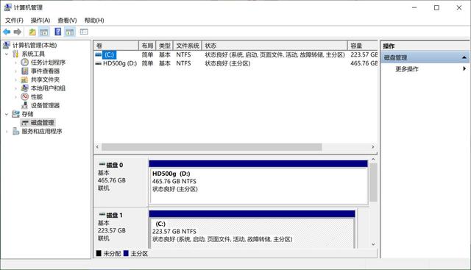The image size is (471, 270).
Task: Click the (C:) volume drive icon in list
Action: coord(98,54)
